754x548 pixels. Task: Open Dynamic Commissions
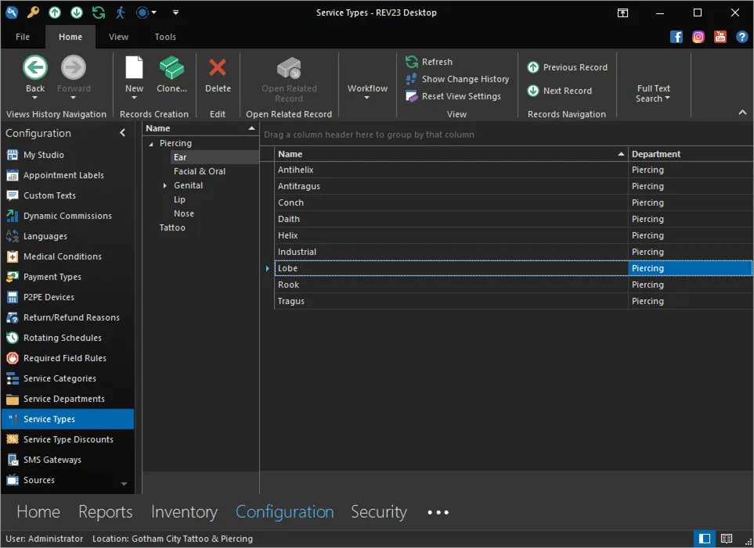click(x=67, y=216)
